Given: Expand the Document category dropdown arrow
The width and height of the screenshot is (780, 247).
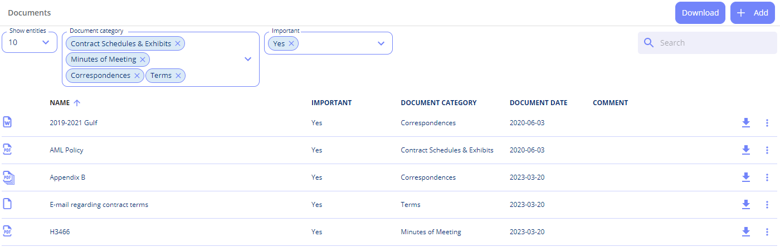Looking at the screenshot, I should pos(248,59).
